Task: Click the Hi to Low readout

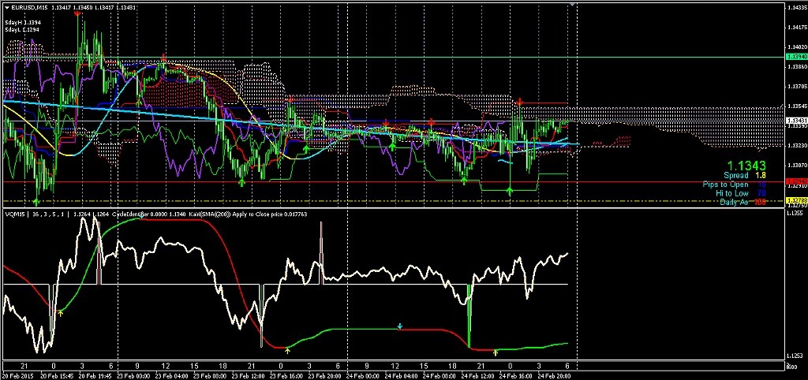Action: click(x=740, y=193)
